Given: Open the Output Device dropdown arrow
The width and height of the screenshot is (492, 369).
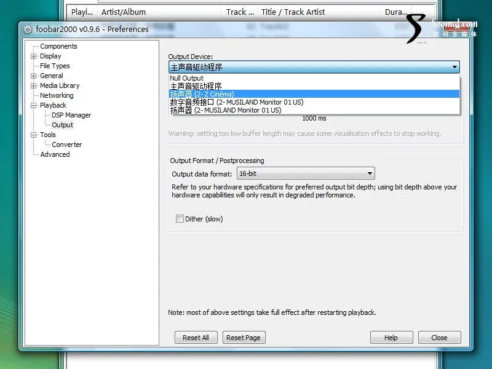Looking at the screenshot, I should click(454, 67).
